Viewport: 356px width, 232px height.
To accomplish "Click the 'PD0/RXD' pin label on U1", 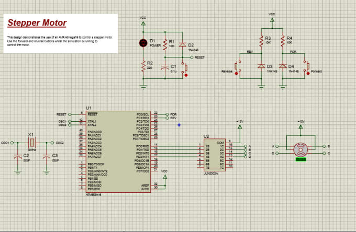I will coord(142,146).
